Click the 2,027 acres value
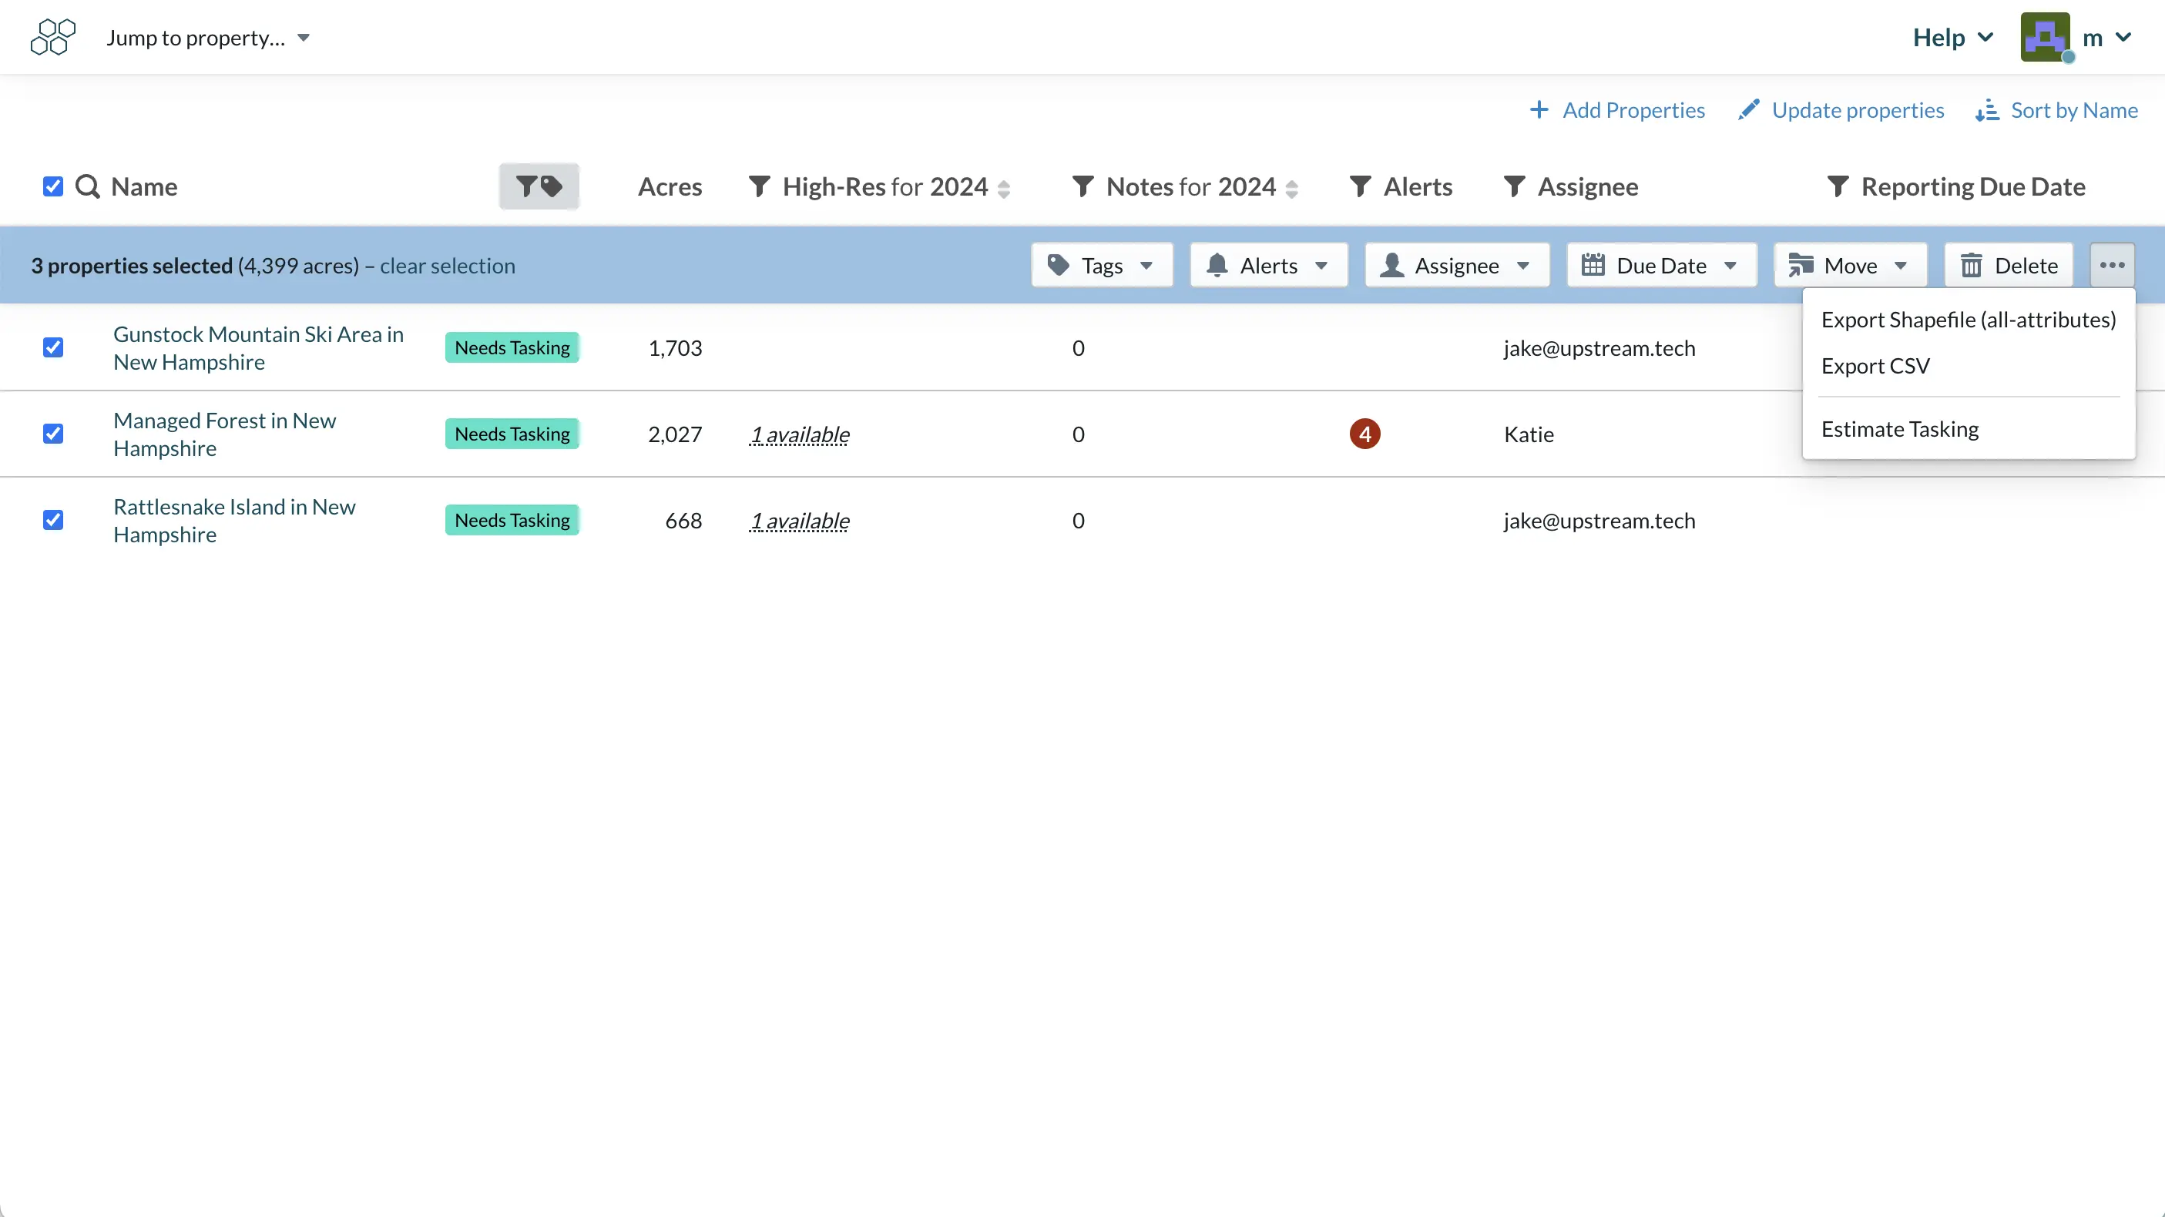Image resolution: width=2165 pixels, height=1217 pixels. (675, 434)
